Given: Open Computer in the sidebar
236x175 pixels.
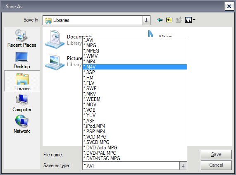Looking at the screenshot, I should click(x=22, y=103).
